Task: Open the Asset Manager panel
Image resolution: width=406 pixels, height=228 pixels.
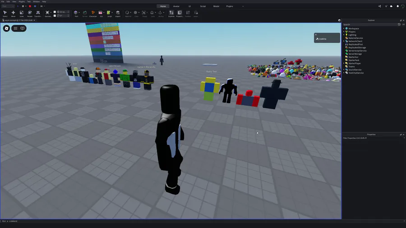Action: click(x=196, y=14)
